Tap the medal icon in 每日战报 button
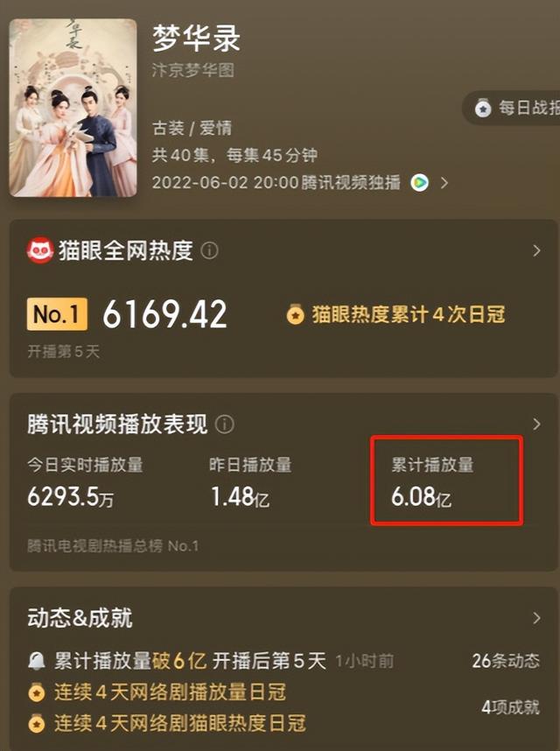The image size is (560, 751). pyautogui.click(x=483, y=109)
